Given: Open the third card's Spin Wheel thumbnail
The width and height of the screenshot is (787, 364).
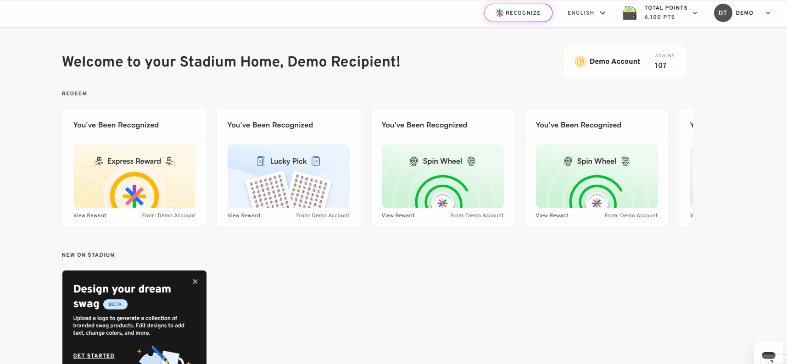Looking at the screenshot, I should pyautogui.click(x=443, y=176).
